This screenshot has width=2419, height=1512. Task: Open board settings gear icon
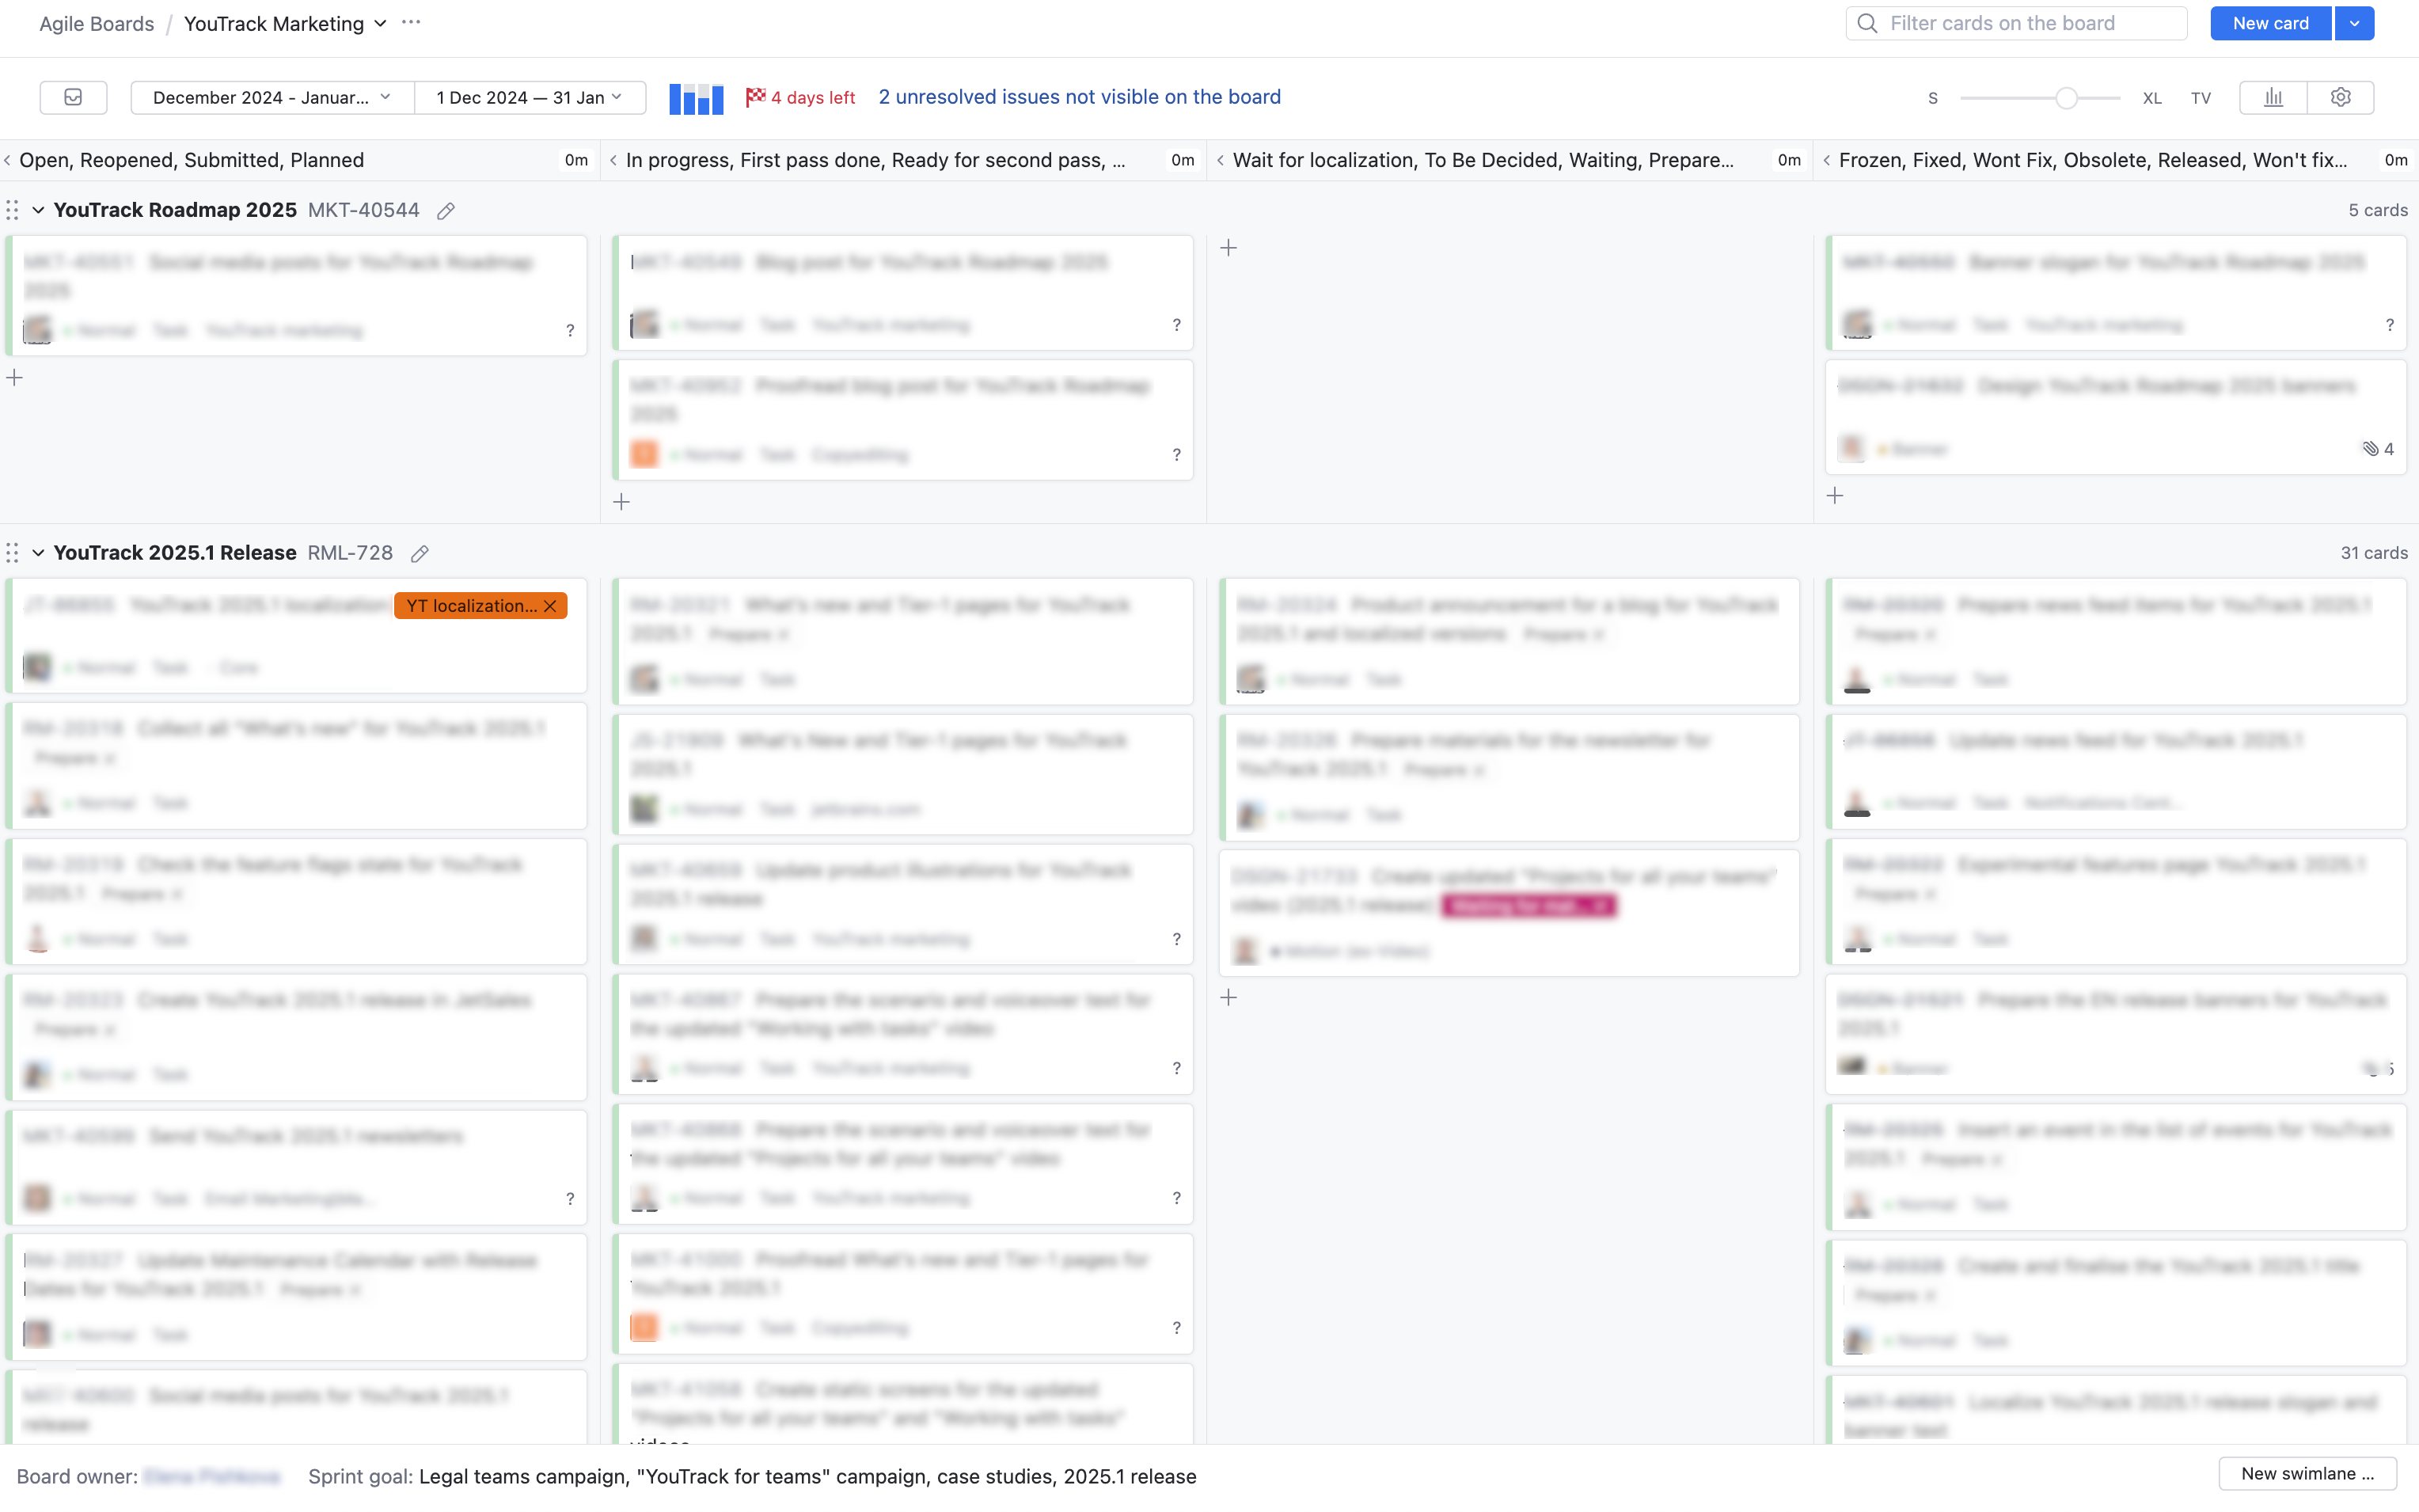pyautogui.click(x=2340, y=97)
